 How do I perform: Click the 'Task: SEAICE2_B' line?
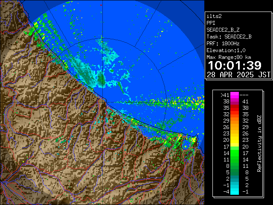tap(229, 37)
